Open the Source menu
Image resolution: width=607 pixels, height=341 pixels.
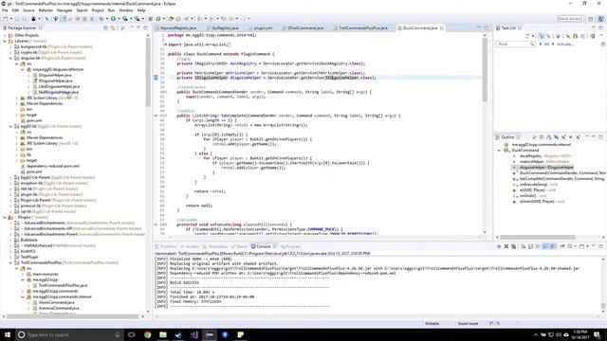[28, 10]
